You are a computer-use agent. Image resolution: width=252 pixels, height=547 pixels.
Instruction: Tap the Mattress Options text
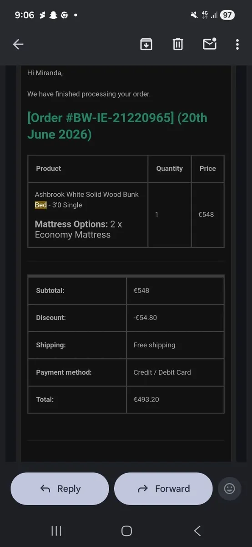click(x=71, y=224)
